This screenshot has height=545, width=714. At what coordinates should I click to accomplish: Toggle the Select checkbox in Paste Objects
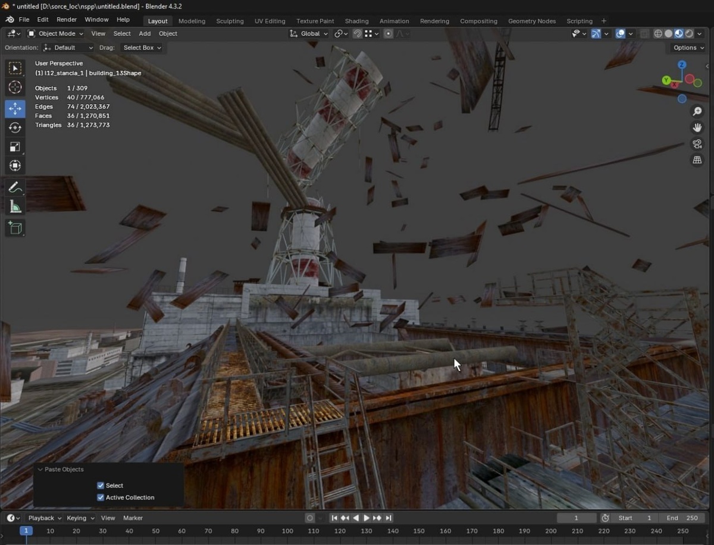101,486
